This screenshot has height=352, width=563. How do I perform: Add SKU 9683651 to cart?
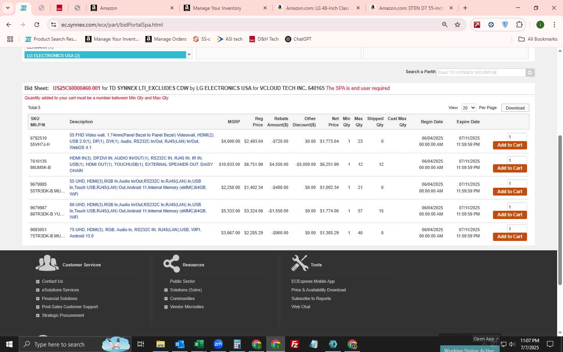click(x=510, y=237)
